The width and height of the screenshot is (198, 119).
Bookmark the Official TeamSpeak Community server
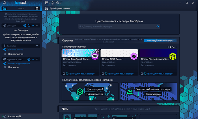[x=64, y=74]
